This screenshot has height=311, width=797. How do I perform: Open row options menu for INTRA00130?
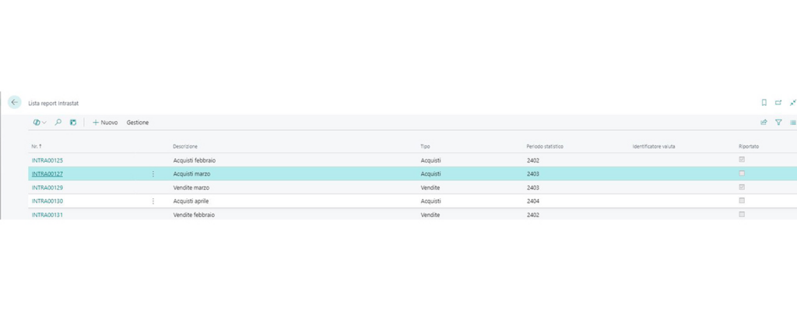click(x=153, y=201)
